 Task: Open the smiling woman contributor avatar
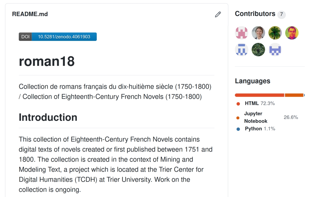pyautogui.click(x=258, y=33)
